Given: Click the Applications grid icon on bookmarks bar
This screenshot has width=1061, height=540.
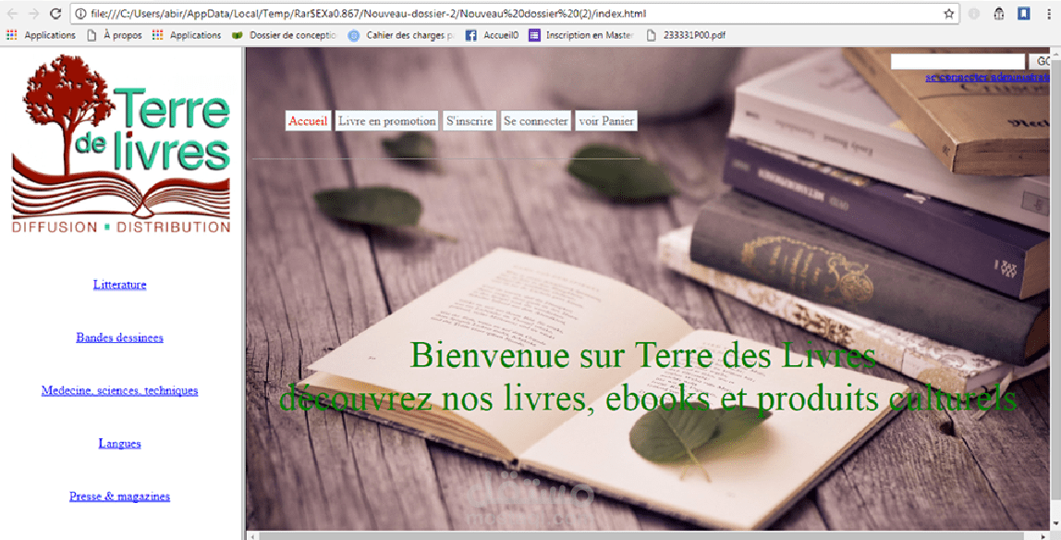Looking at the screenshot, I should point(11,35).
